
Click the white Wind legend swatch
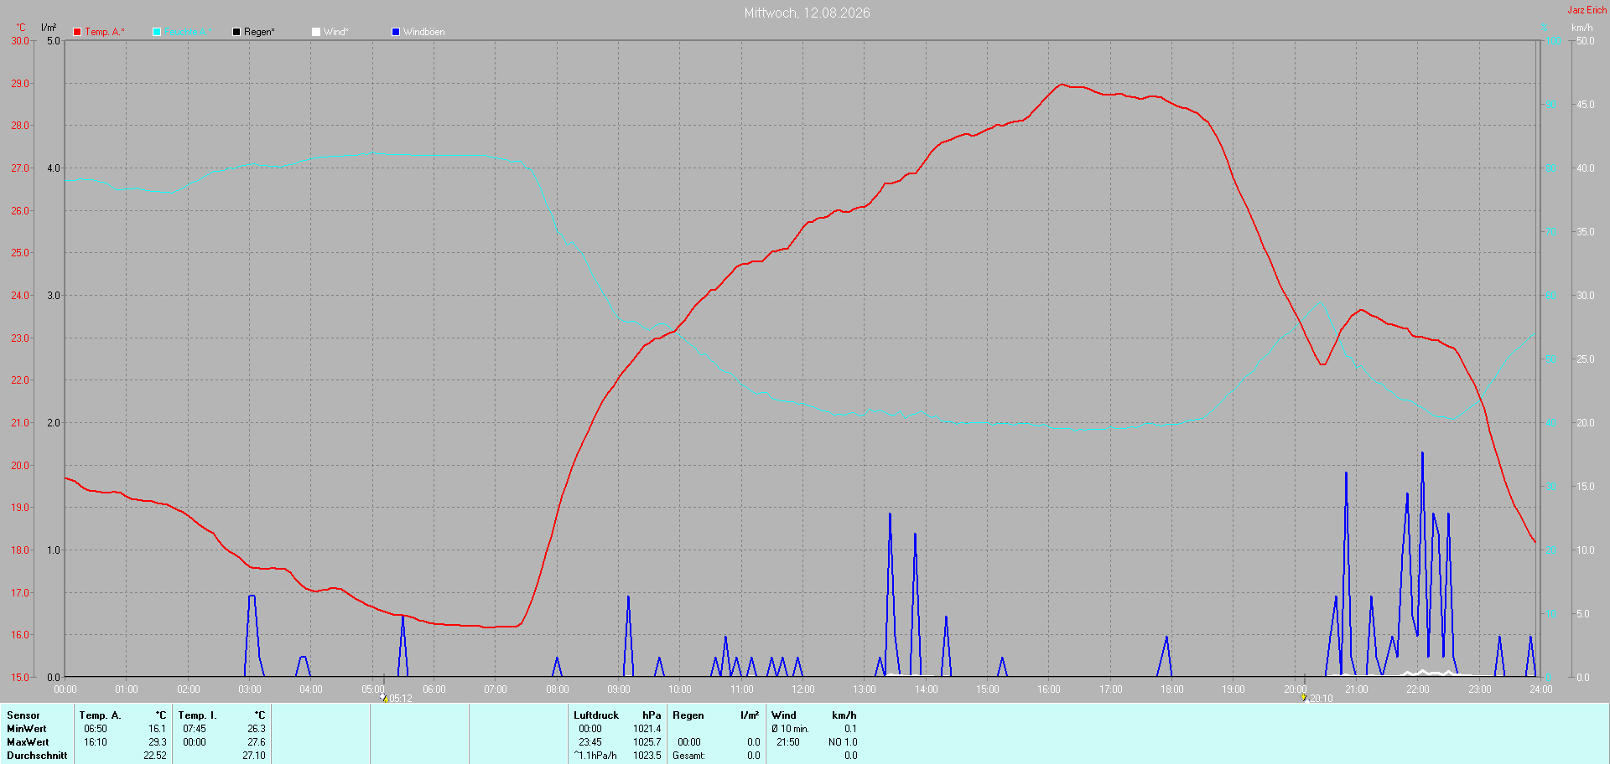tap(316, 32)
